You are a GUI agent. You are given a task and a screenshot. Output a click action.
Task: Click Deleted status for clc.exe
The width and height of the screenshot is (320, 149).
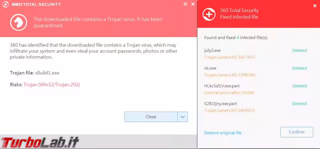tap(299, 68)
